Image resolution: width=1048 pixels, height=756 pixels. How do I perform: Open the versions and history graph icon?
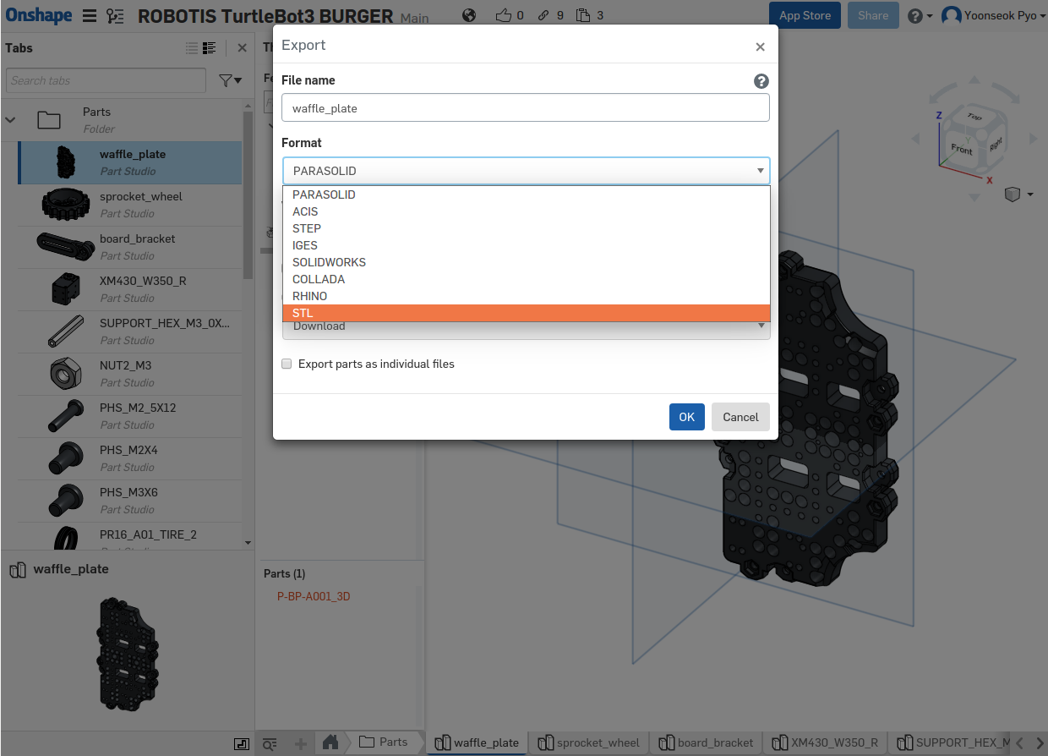click(115, 16)
